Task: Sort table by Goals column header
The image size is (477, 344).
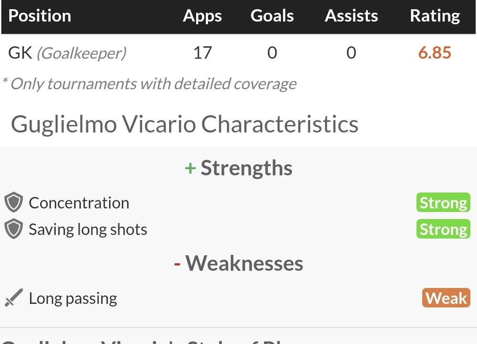Action: 272,16
